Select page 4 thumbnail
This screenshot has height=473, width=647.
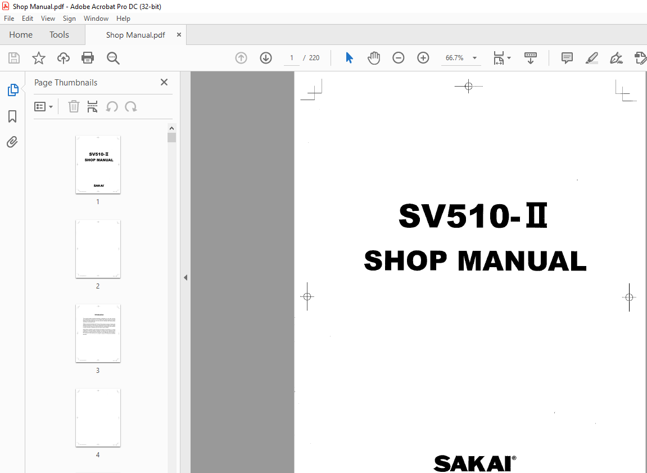(98, 417)
